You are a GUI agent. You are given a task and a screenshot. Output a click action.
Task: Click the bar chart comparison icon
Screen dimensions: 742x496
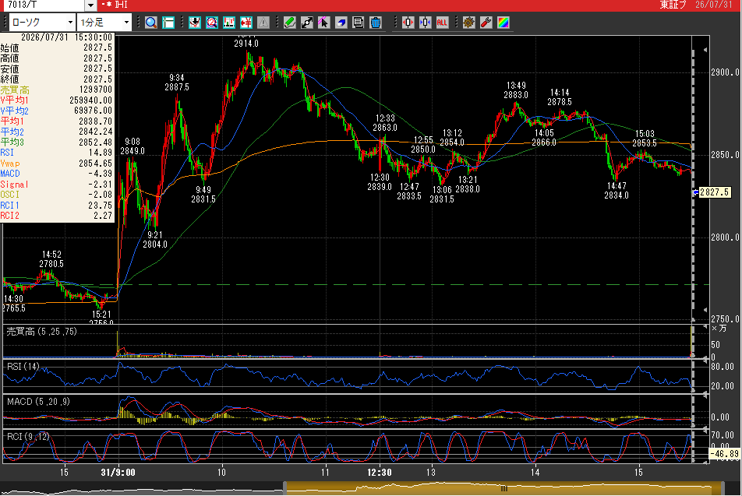point(229,23)
